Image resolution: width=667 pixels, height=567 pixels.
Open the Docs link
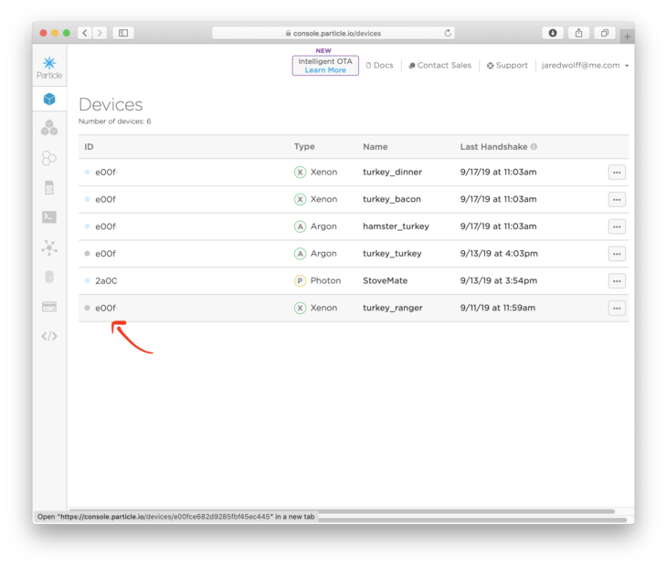(379, 66)
